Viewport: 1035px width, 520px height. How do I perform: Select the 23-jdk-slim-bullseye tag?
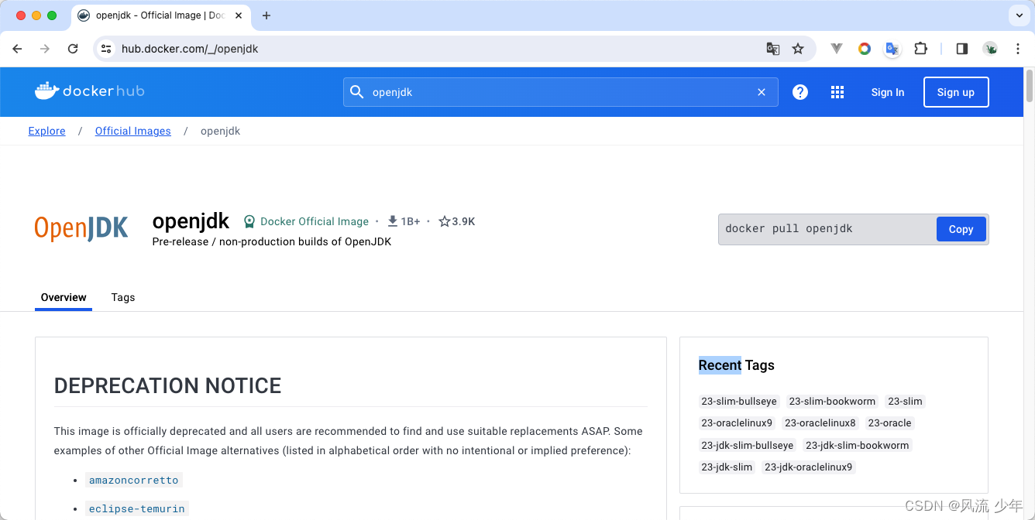click(x=748, y=445)
